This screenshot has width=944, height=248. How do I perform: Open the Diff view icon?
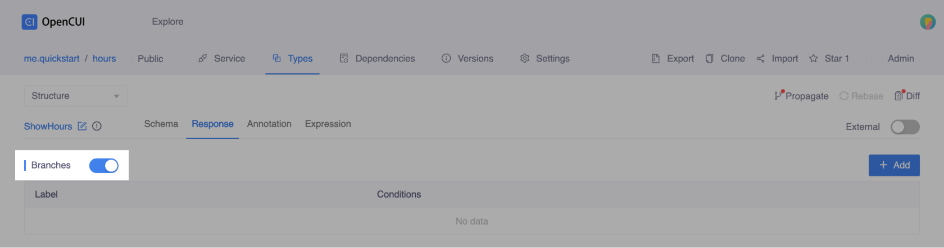click(x=899, y=96)
